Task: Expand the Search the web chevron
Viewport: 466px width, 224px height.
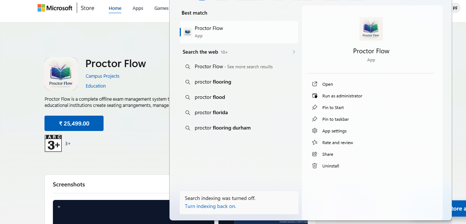Action: point(294,52)
